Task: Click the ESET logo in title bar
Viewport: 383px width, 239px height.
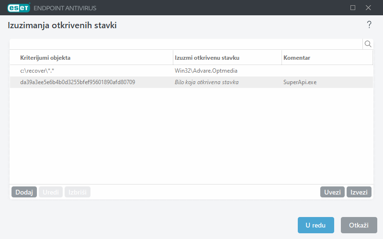Action: click(x=19, y=8)
